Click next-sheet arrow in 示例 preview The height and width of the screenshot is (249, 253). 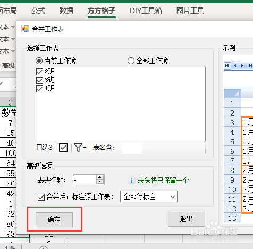click(x=242, y=66)
